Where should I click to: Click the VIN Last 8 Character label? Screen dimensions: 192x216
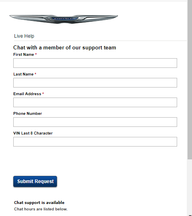33,133
